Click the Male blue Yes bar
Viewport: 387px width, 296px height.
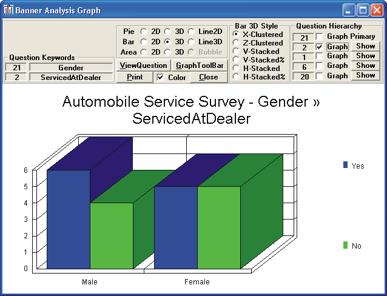pyautogui.click(x=69, y=219)
